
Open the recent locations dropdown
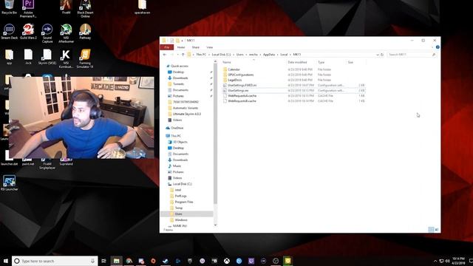pyautogui.click(x=177, y=55)
